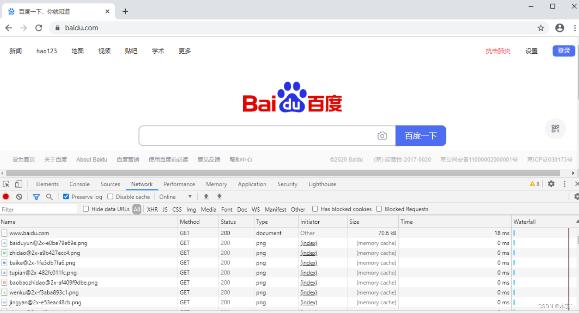
Task: Open the Chrome profile avatar
Action: (560, 28)
